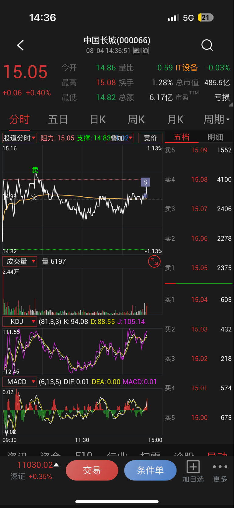Tap the iOS battery indicator showing 21
The image size is (234, 508).
pos(206,18)
